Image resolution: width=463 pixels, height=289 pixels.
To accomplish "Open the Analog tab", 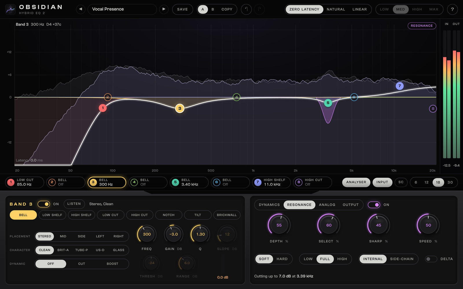I will click(327, 205).
